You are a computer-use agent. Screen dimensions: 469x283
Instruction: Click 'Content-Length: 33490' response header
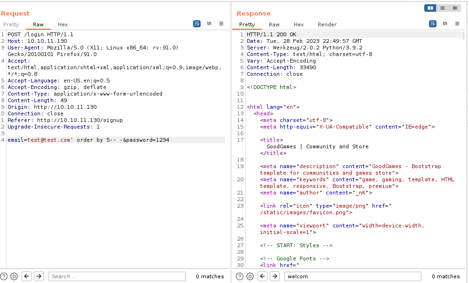tap(282, 67)
